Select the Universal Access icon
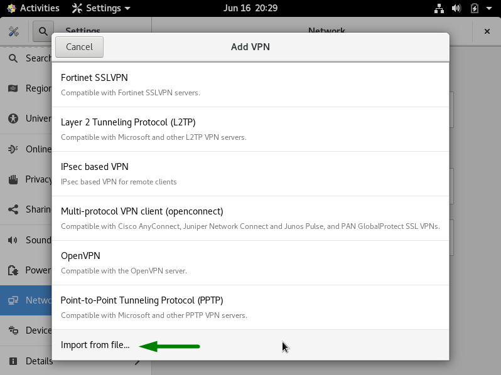 coord(13,119)
